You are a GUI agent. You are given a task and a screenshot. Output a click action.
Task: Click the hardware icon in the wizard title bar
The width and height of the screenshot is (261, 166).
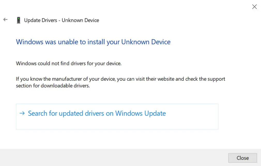(18, 20)
